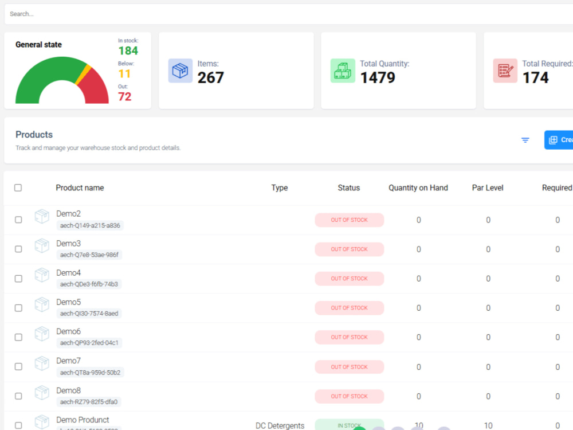This screenshot has height=430, width=573.
Task: Click Demo6 OUT OF STOCK status badge
Action: pos(350,337)
